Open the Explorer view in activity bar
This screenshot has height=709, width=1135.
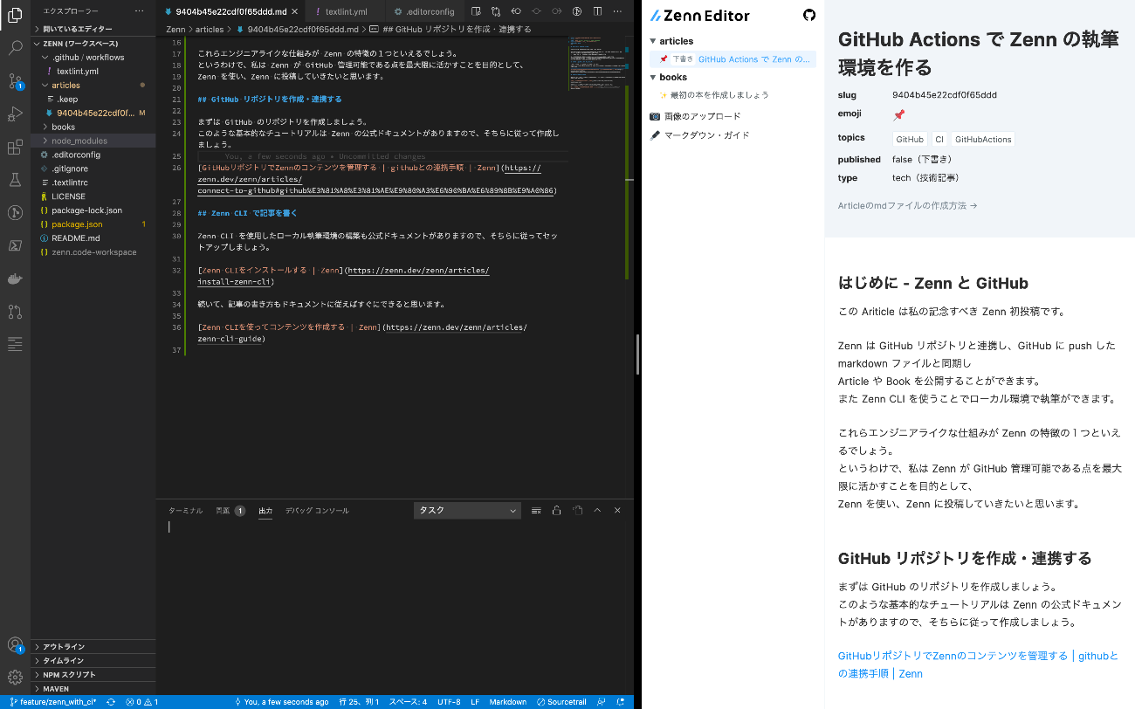coord(15,15)
